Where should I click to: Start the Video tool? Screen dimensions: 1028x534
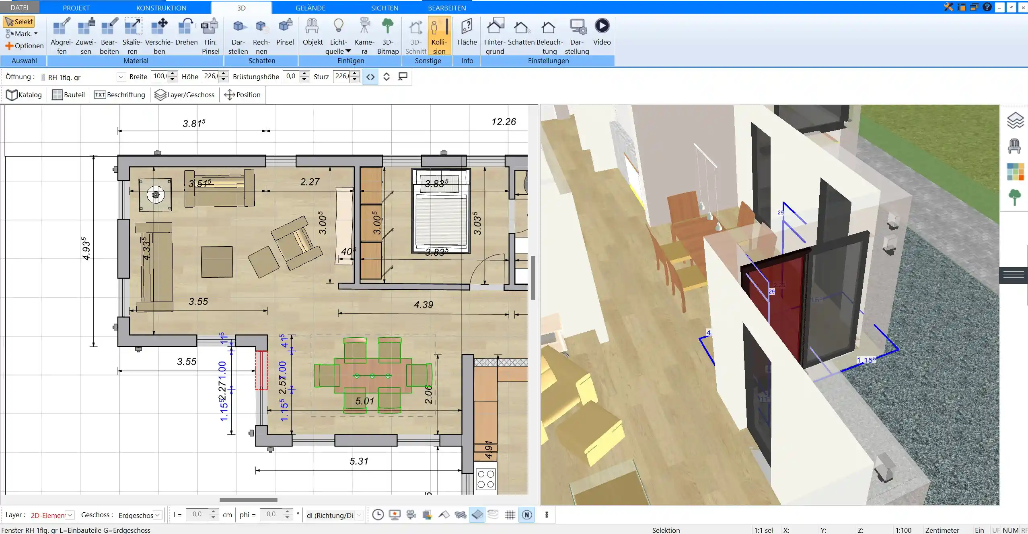[x=602, y=32]
